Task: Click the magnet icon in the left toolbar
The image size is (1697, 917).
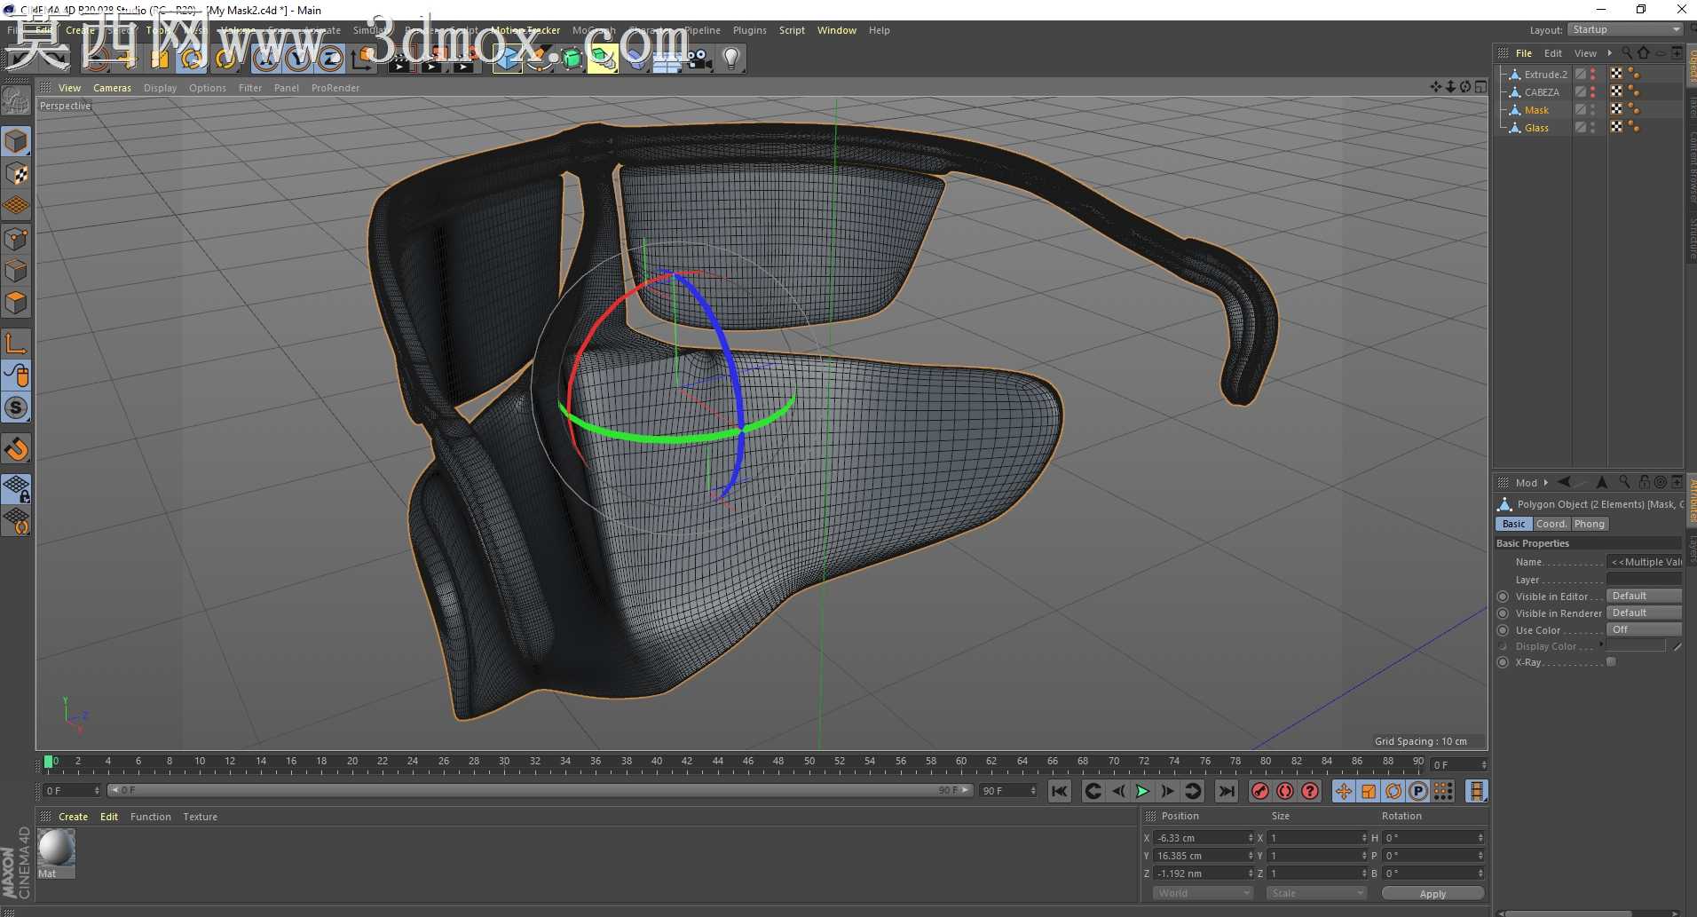Action: [16, 448]
